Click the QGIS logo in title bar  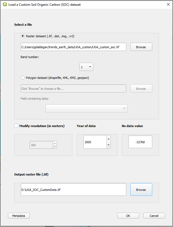click(5, 4)
